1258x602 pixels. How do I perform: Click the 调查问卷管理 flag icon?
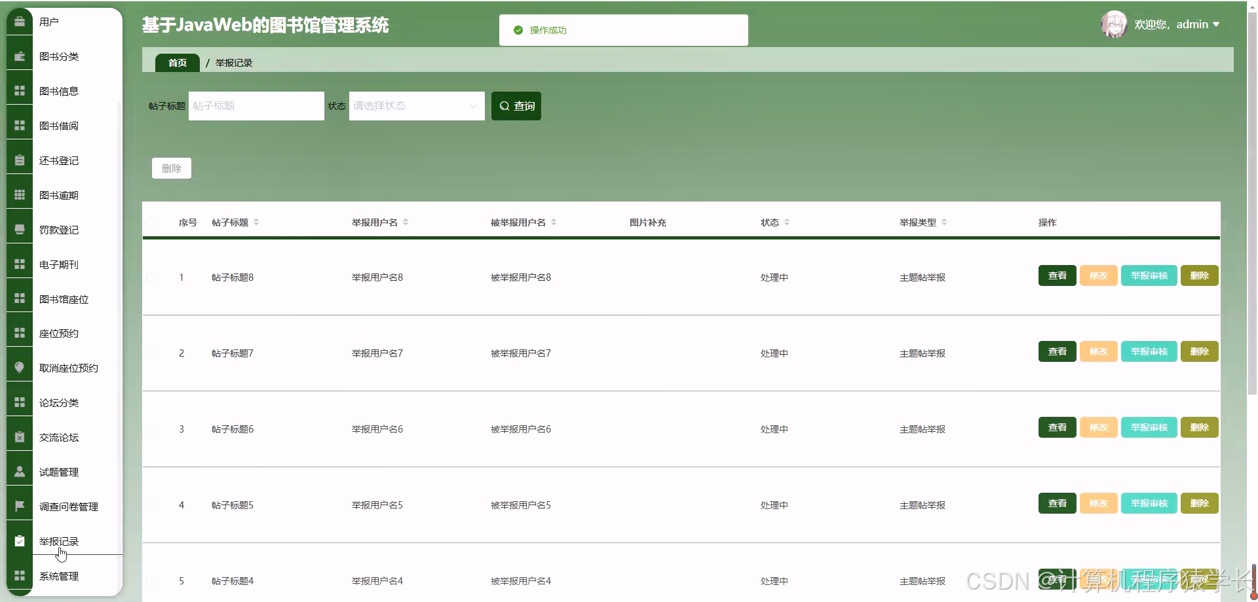coord(20,506)
